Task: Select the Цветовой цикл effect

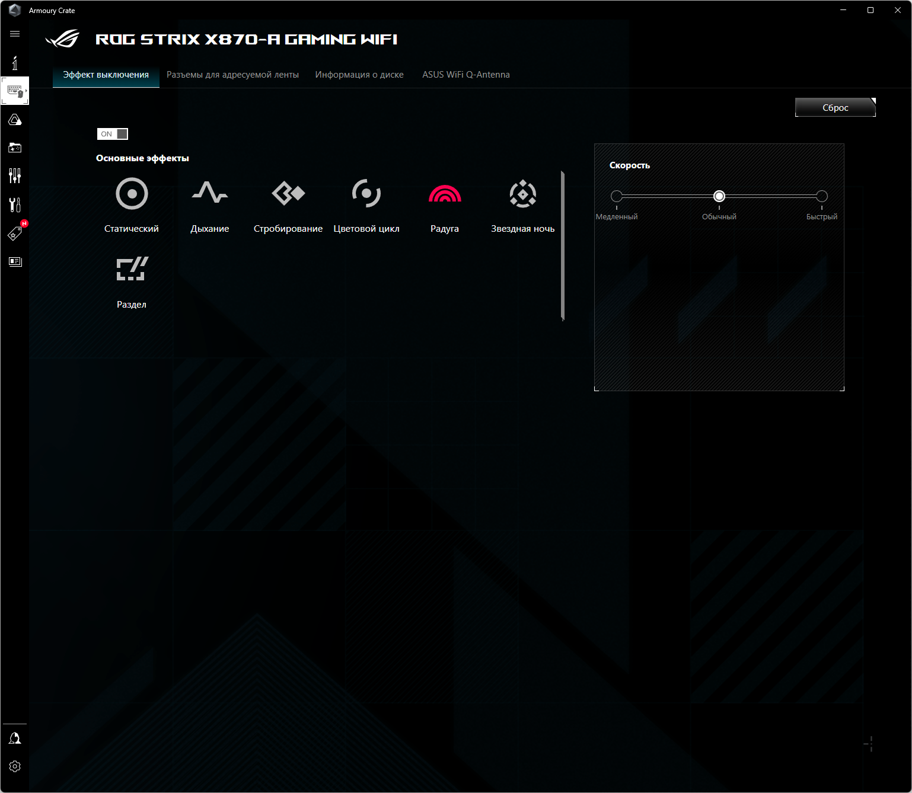Action: point(366,205)
